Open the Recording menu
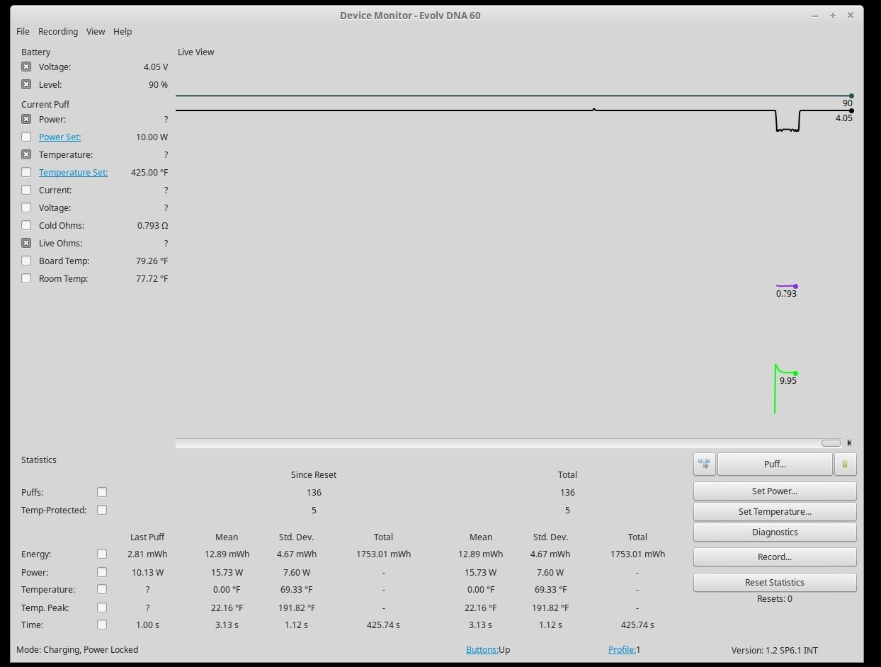Image resolution: width=881 pixels, height=667 pixels. 58,32
